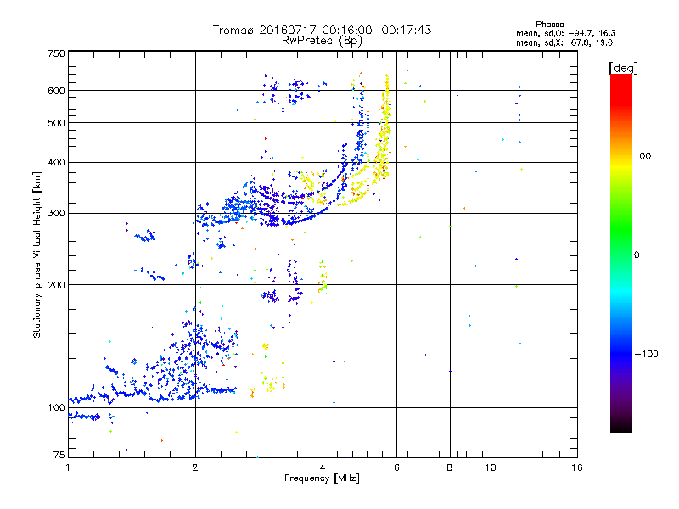The height and width of the screenshot is (509, 679).
Task: Click the '[deg]' colorbar label
Action: (x=623, y=68)
